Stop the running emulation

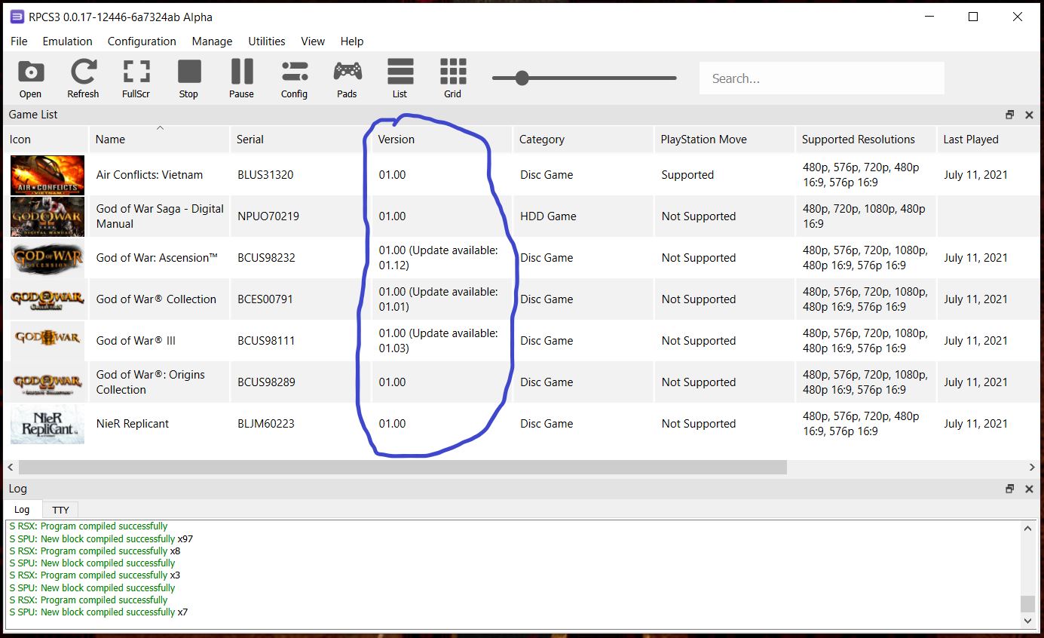188,78
